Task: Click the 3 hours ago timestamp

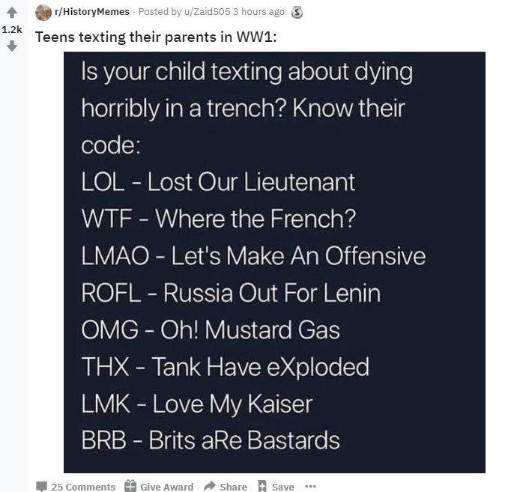Action: coord(258,12)
